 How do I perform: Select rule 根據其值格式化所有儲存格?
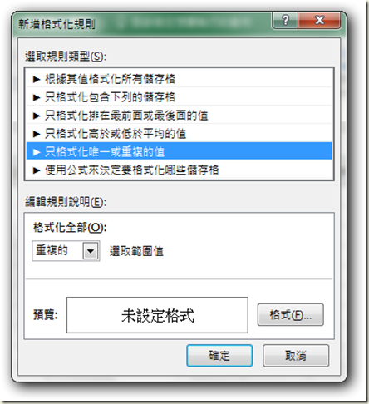[179, 79]
